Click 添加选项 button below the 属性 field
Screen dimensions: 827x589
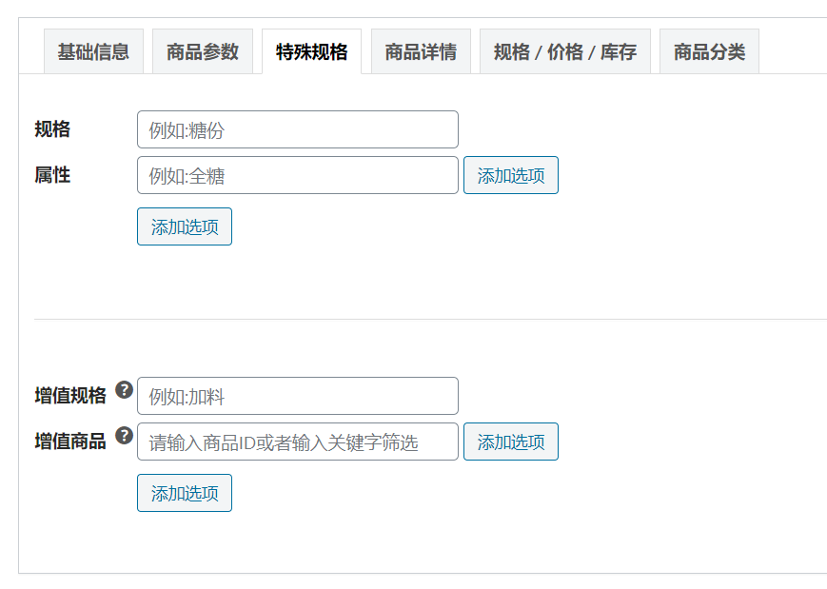coord(185,226)
